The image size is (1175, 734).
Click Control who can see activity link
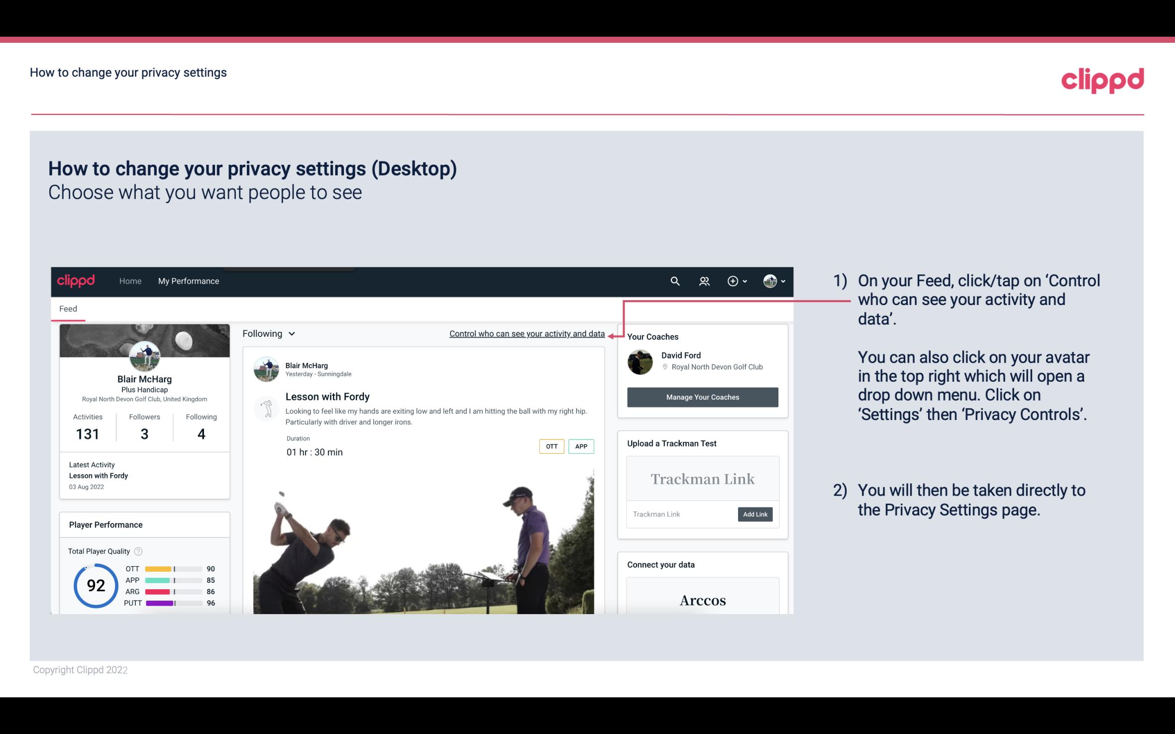527,333
